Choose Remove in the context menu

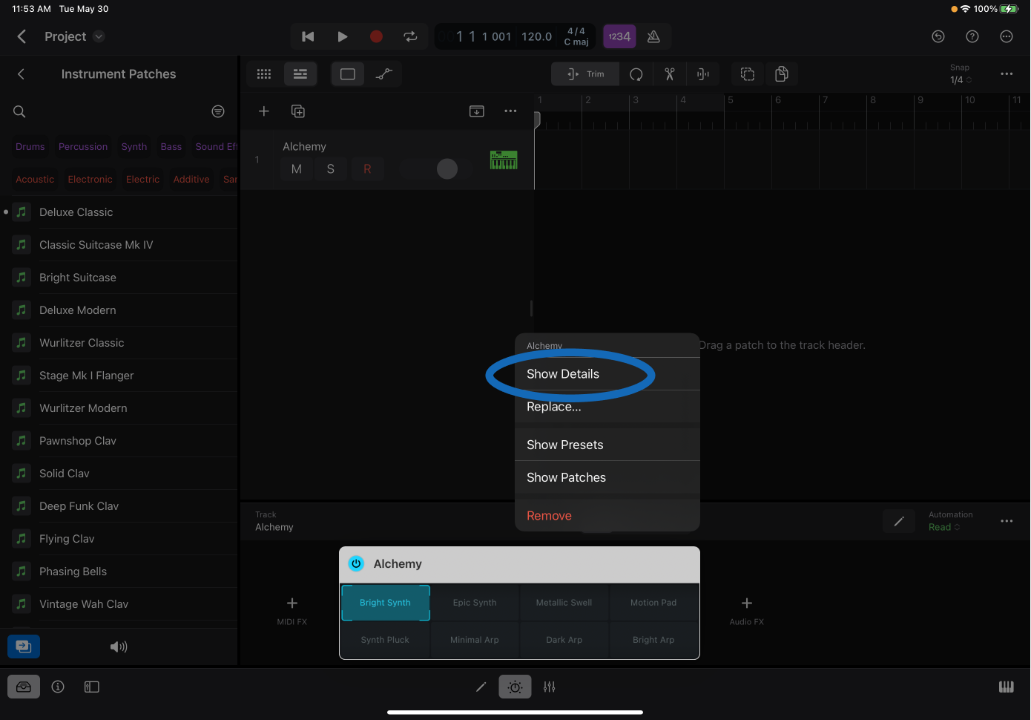point(607,516)
